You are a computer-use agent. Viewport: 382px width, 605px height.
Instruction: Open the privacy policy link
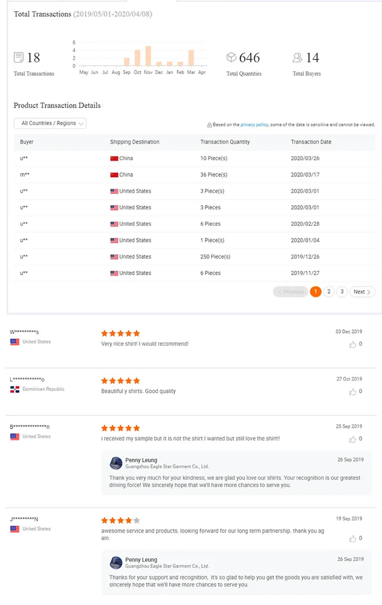point(254,125)
